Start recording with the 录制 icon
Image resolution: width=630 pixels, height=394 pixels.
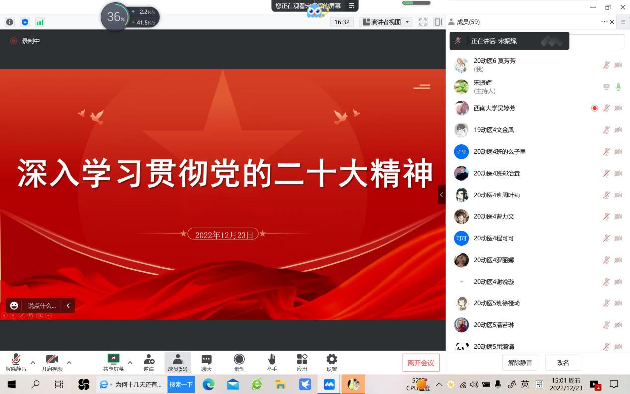pos(239,360)
